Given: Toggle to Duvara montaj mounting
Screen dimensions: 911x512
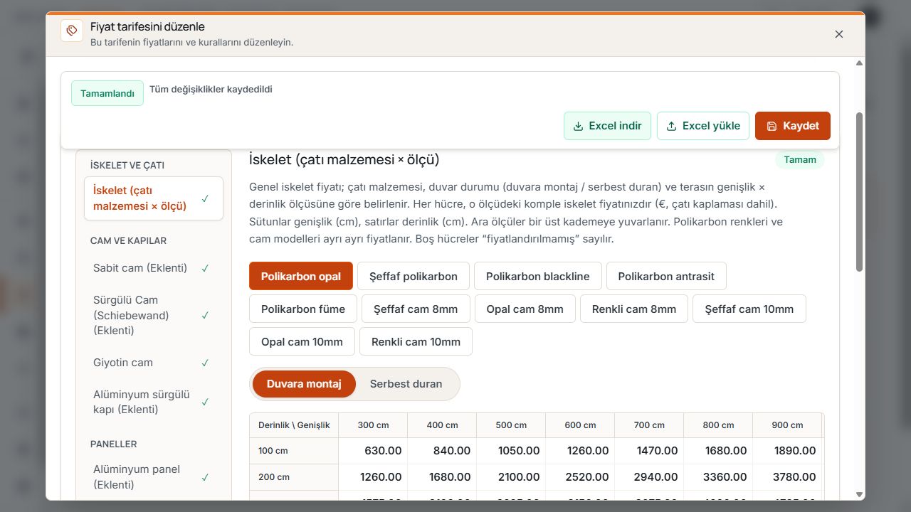Looking at the screenshot, I should pyautogui.click(x=304, y=384).
